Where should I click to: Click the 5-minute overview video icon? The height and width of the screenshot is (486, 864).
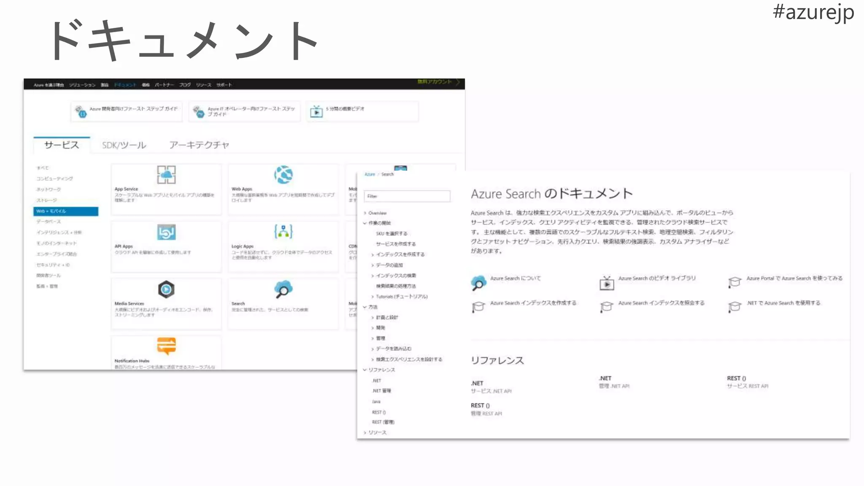[316, 112]
